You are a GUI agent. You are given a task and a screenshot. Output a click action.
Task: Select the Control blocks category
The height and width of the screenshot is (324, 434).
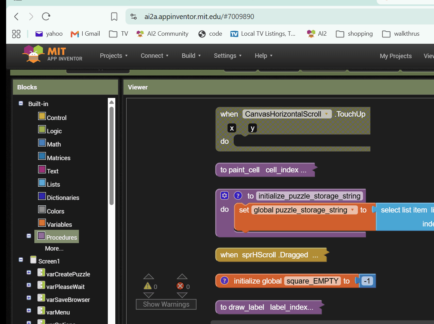click(52, 117)
